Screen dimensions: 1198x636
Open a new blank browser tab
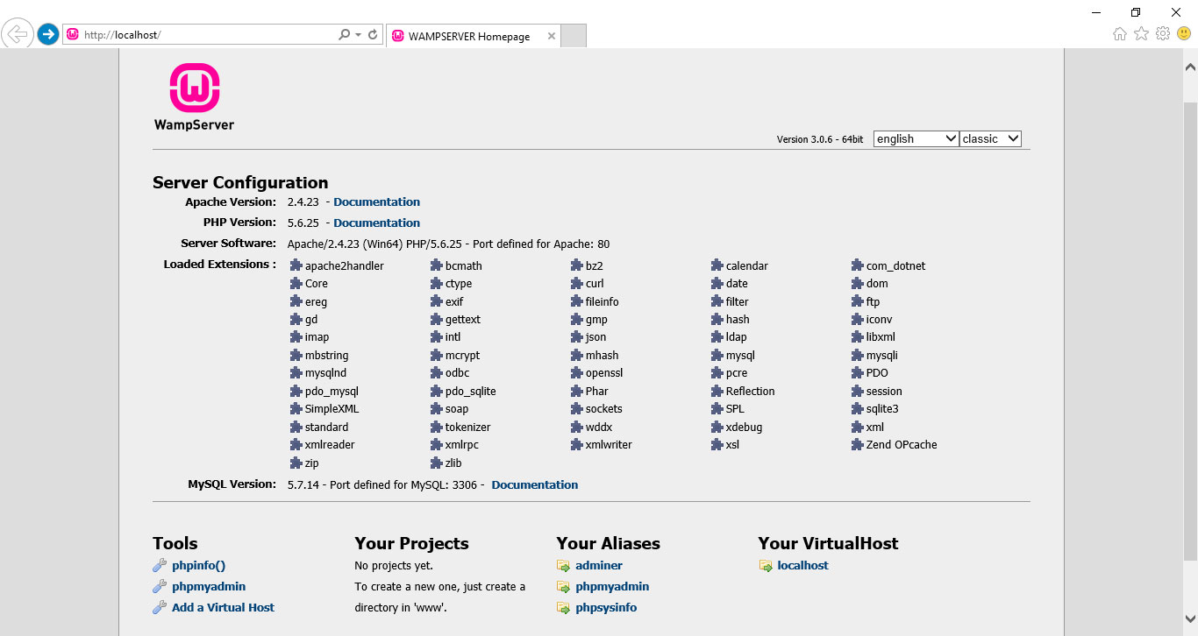[x=573, y=36]
